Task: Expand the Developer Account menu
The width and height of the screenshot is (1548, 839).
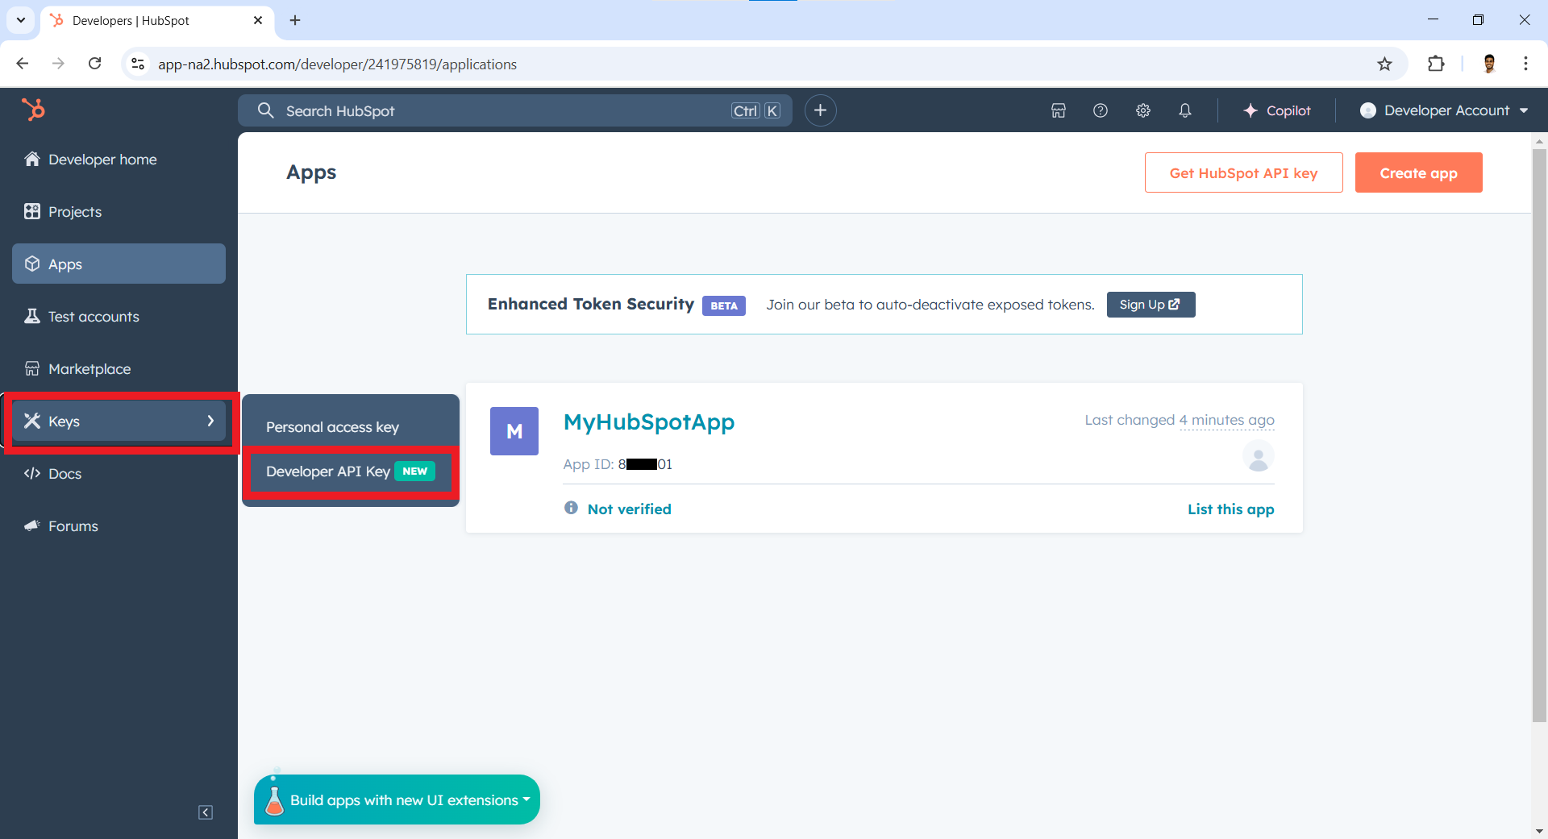Action: 1443,110
